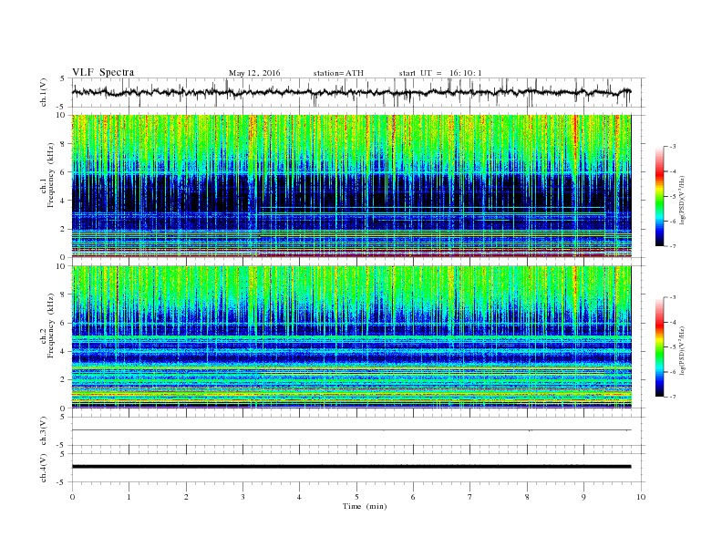Select the date text "May 12, 2016"

click(254, 73)
